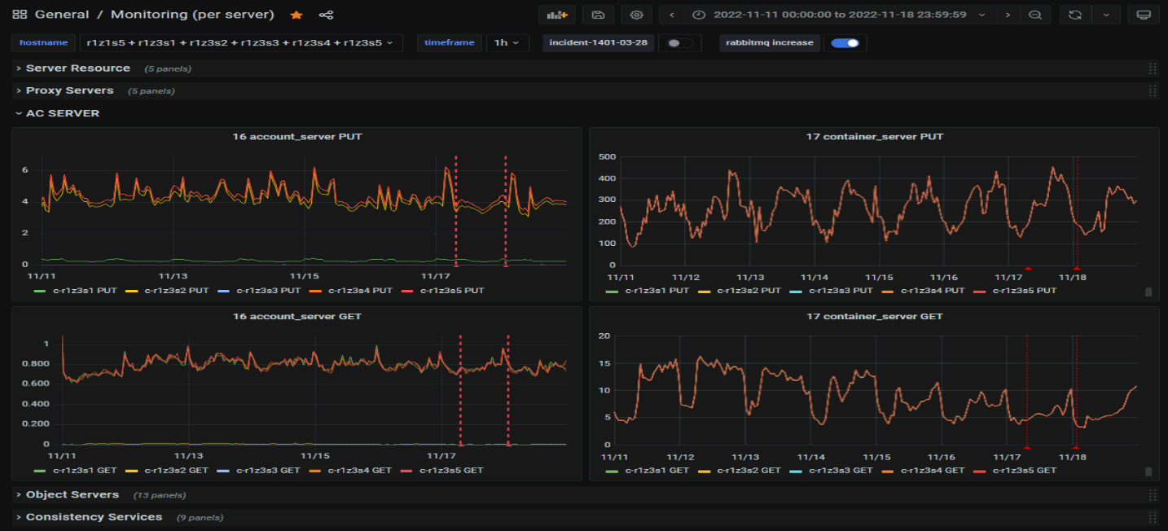Click the Add panel icon
Screen dimensions: 1168x531
[x=557, y=15]
